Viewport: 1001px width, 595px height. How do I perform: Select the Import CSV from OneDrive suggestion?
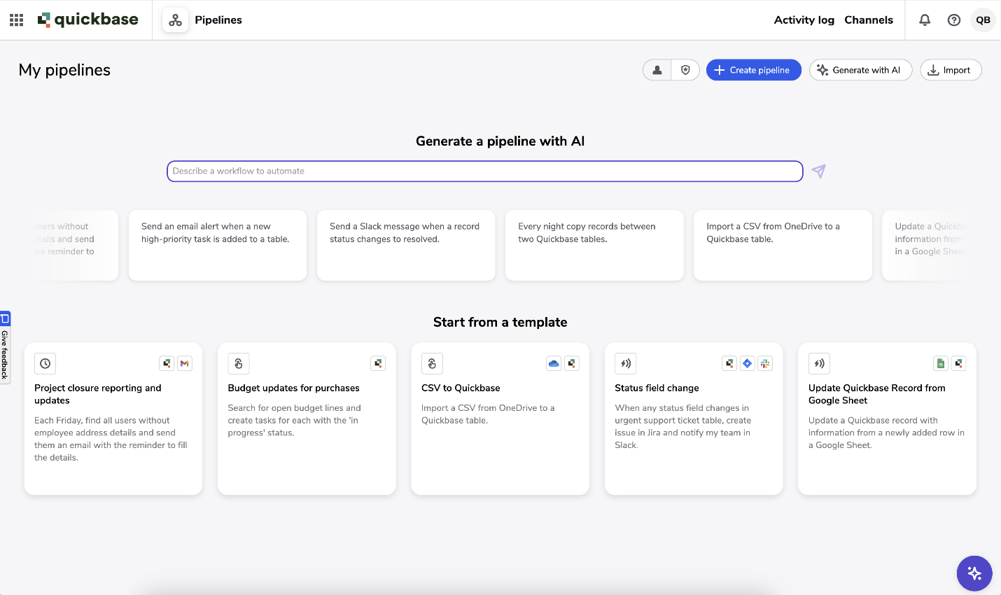coord(783,246)
